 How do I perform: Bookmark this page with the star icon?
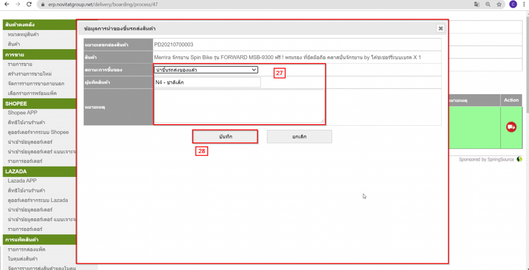pyautogui.click(x=499, y=4)
